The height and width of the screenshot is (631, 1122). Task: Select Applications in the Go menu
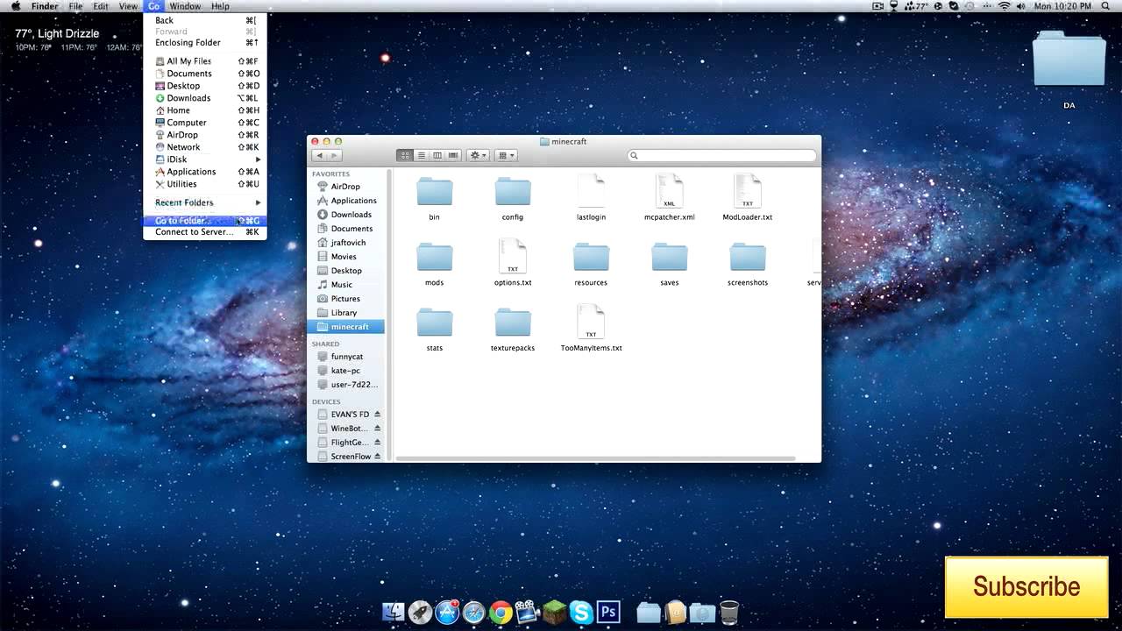pos(205,172)
